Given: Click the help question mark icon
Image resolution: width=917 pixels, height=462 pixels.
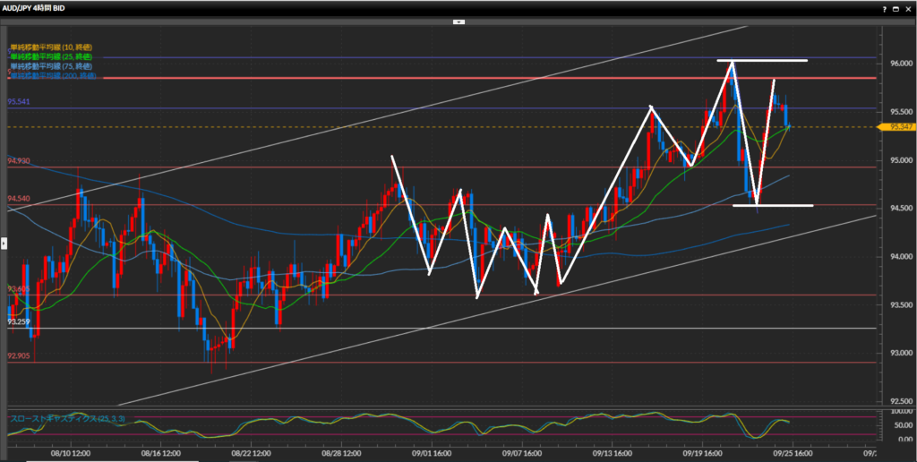Looking at the screenshot, I should point(884,8).
